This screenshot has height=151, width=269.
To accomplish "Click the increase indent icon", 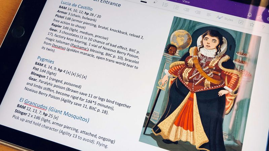I will [x=198, y=12].
